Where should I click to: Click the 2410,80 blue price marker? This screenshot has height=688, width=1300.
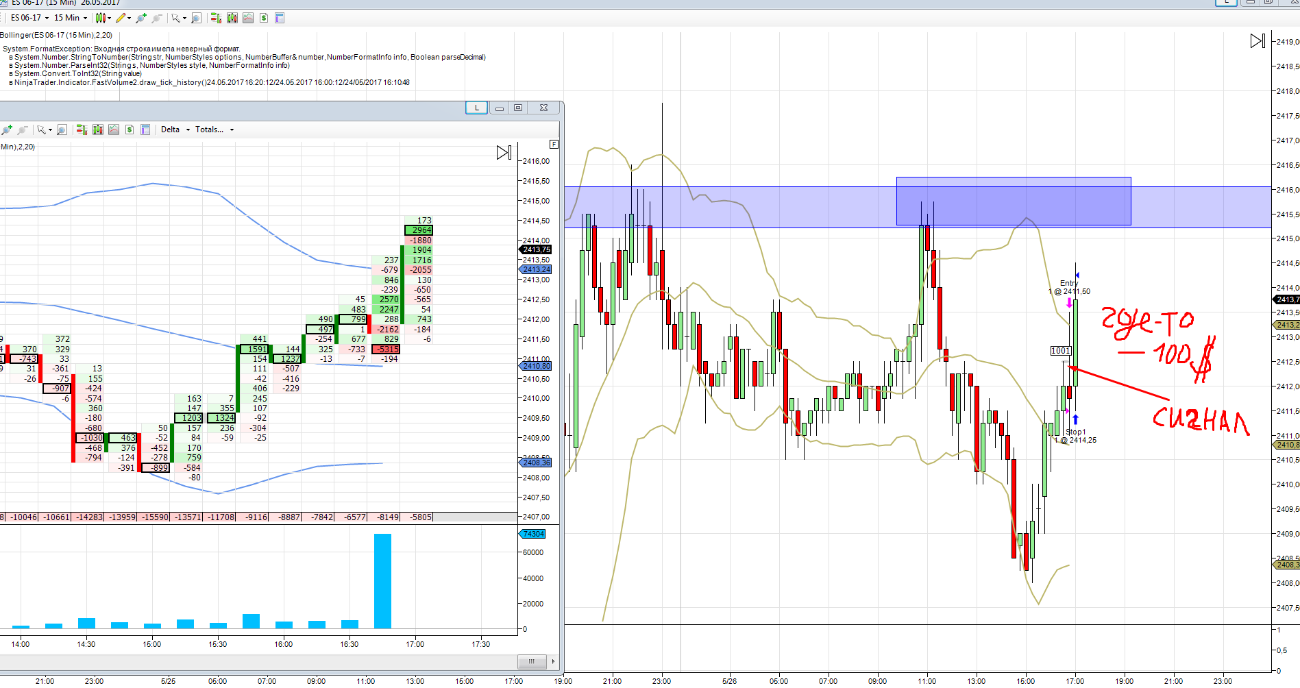click(x=536, y=367)
